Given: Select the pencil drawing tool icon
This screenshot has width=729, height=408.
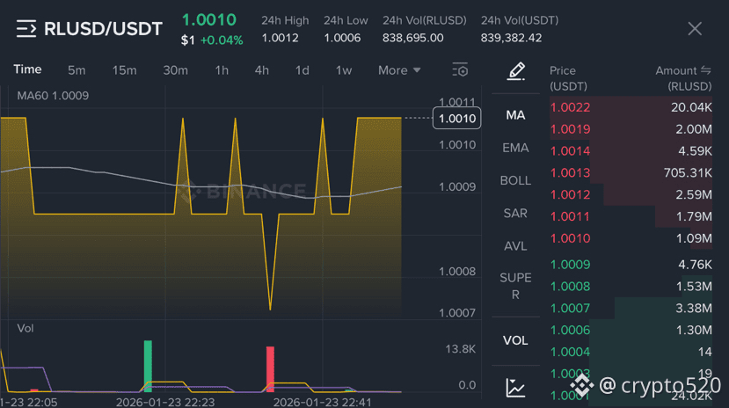Looking at the screenshot, I should (516, 71).
